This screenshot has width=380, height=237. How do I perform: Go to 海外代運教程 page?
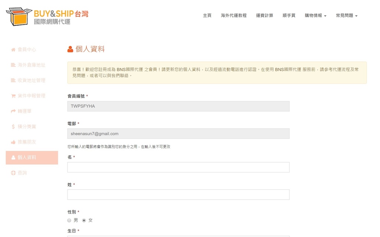pos(234,16)
